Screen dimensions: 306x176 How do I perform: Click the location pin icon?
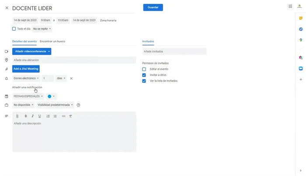point(7,60)
